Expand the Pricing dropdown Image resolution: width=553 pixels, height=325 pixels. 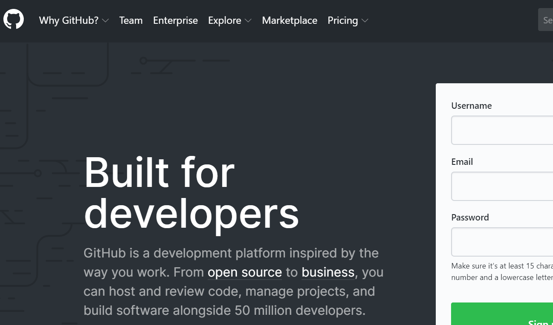[x=348, y=20]
